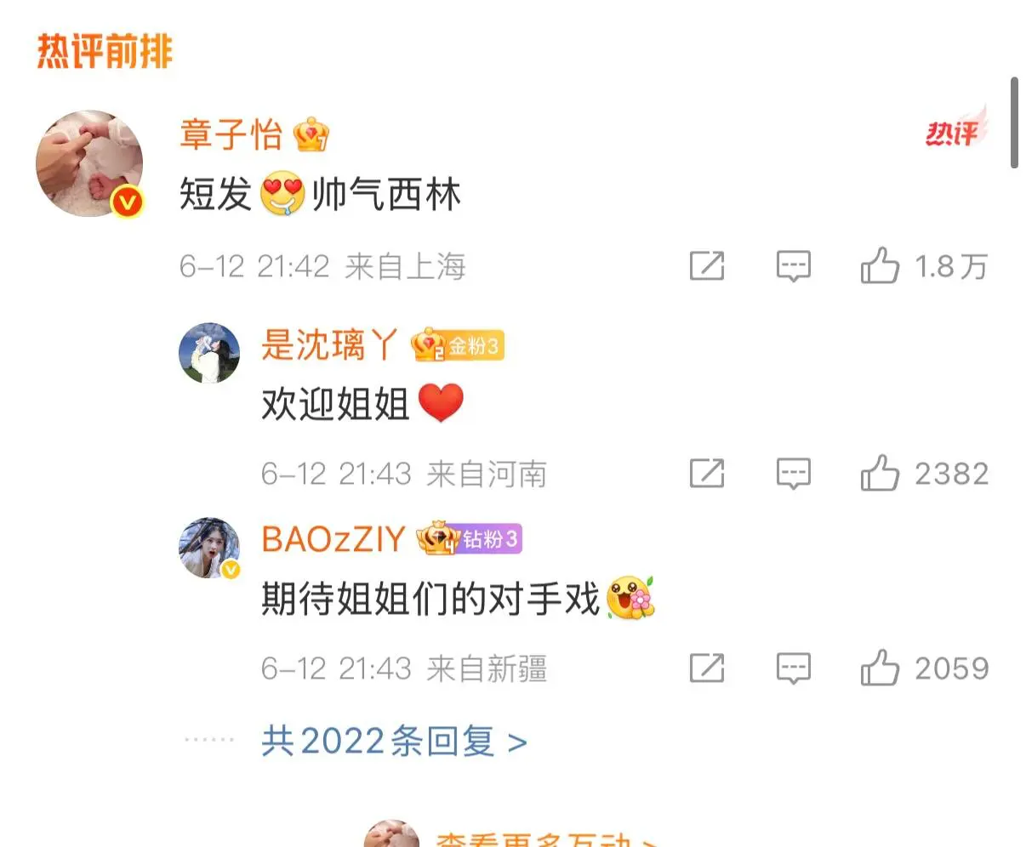Click the vertical scrollbar thumb

point(1014,122)
